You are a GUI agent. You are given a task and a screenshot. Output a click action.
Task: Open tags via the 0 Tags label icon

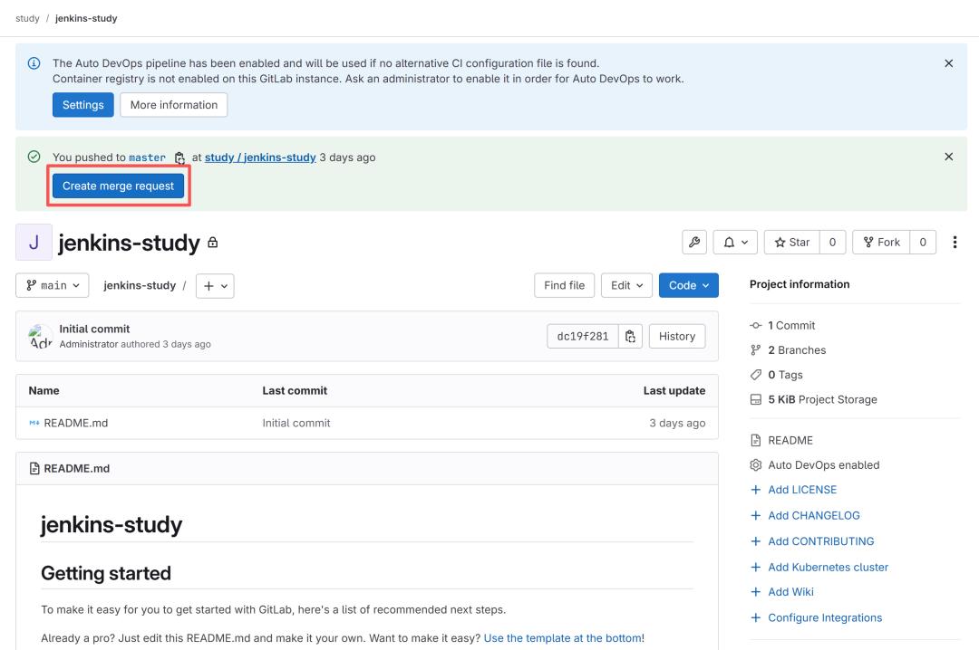754,374
